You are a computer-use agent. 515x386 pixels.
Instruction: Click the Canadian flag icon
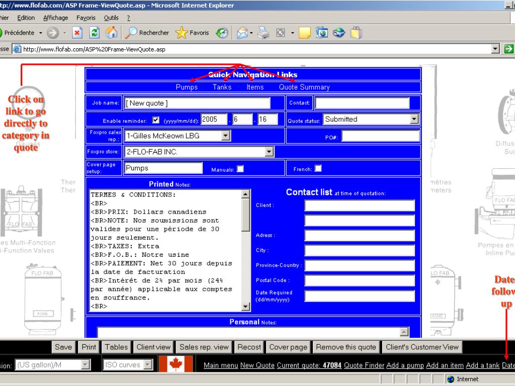pos(176,364)
